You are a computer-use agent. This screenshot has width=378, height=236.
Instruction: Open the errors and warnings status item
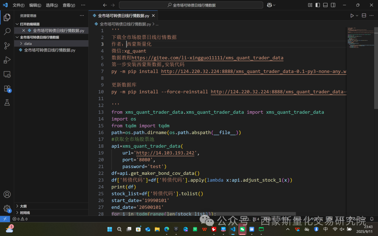click(x=20, y=219)
